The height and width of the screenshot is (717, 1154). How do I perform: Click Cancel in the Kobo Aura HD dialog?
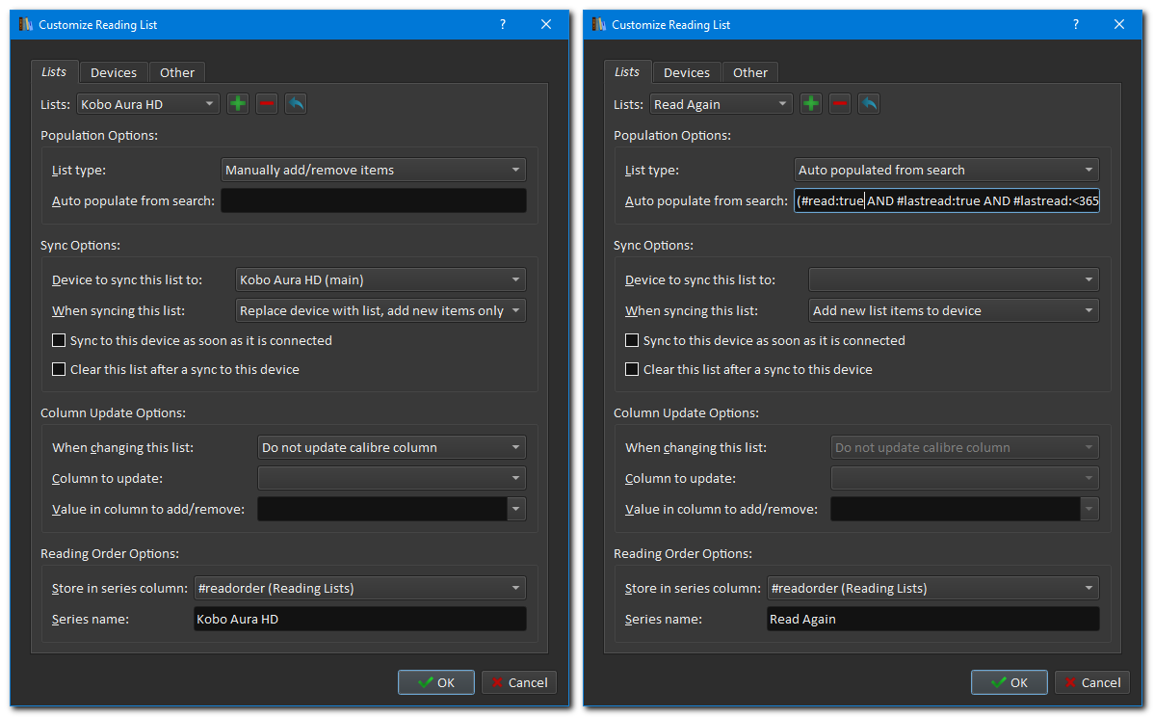tap(518, 682)
